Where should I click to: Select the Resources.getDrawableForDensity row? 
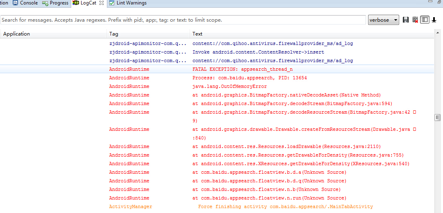[217, 155]
